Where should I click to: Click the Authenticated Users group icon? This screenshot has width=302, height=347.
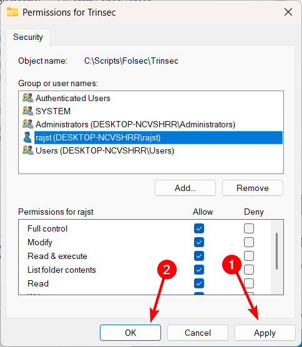[x=28, y=98]
